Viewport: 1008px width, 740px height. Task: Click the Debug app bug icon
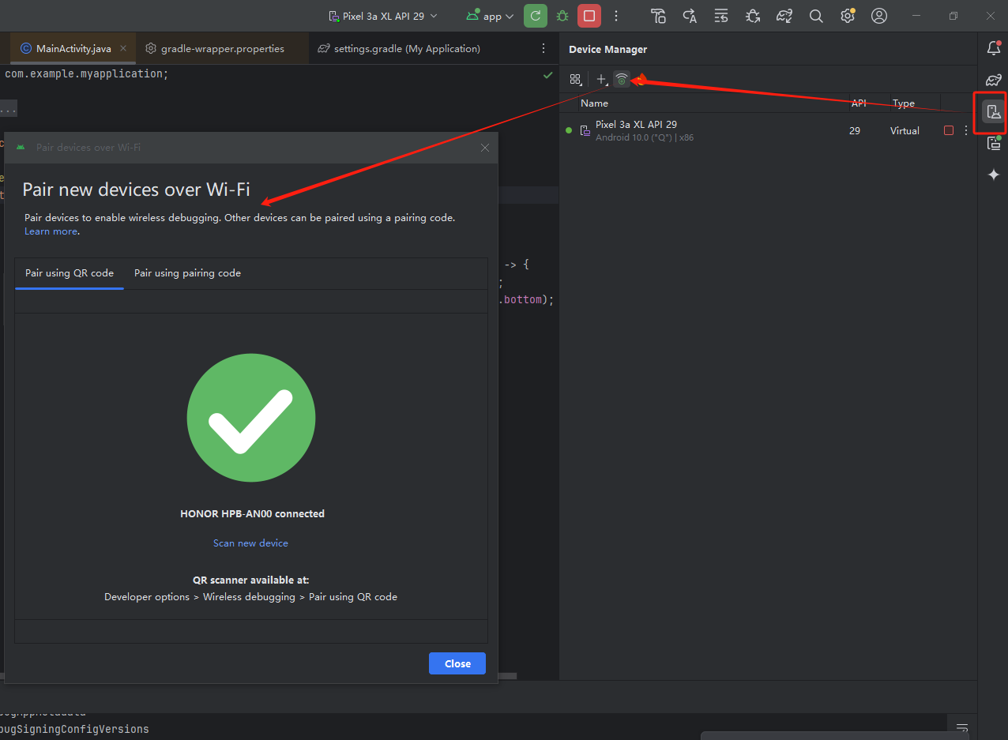tap(562, 16)
